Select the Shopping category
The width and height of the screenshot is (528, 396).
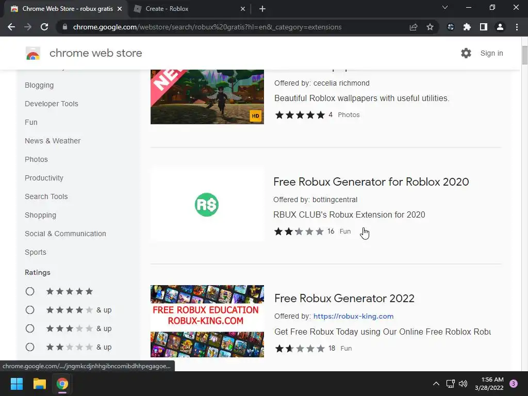tap(40, 215)
